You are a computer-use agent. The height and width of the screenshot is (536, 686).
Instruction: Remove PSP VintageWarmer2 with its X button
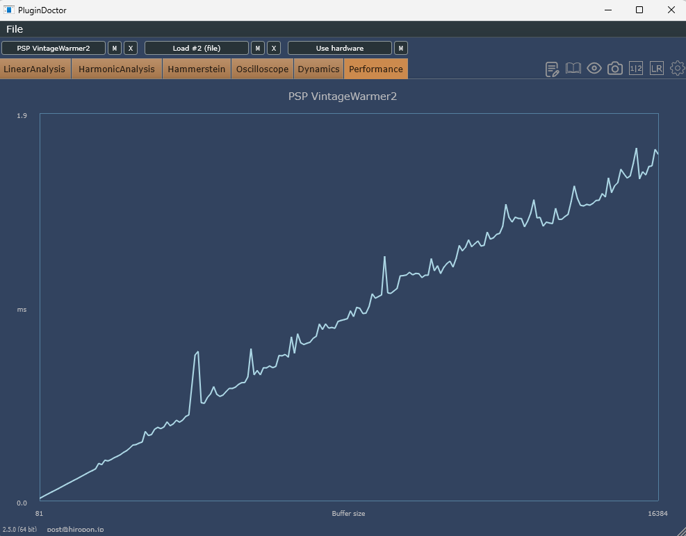coord(131,48)
